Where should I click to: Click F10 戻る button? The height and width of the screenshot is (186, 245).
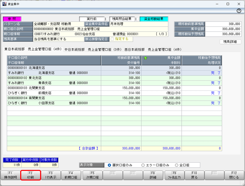coord(194,175)
